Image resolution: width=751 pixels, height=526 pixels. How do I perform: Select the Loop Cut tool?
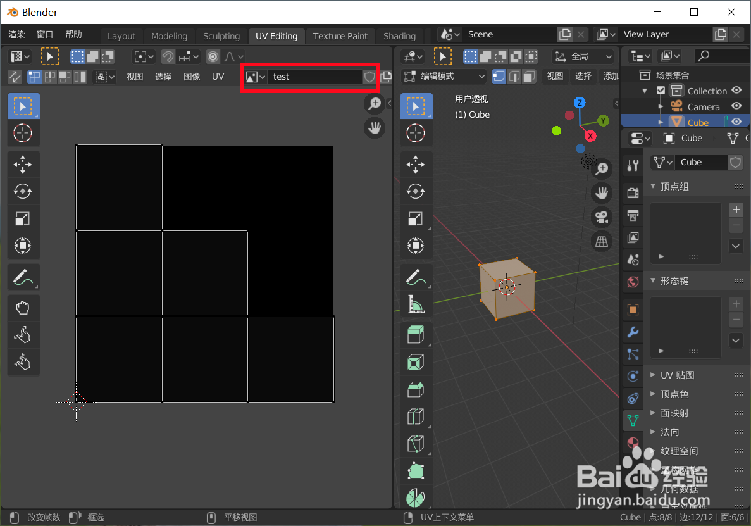[x=416, y=416]
